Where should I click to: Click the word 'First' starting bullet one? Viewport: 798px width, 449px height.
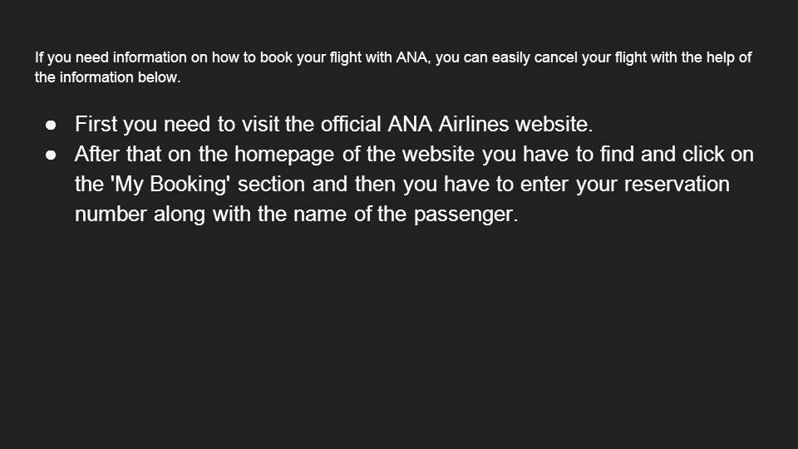[96, 124]
